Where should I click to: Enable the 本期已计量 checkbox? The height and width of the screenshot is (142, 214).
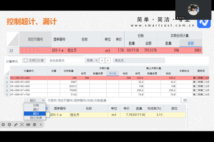pyautogui.click(x=26, y=60)
